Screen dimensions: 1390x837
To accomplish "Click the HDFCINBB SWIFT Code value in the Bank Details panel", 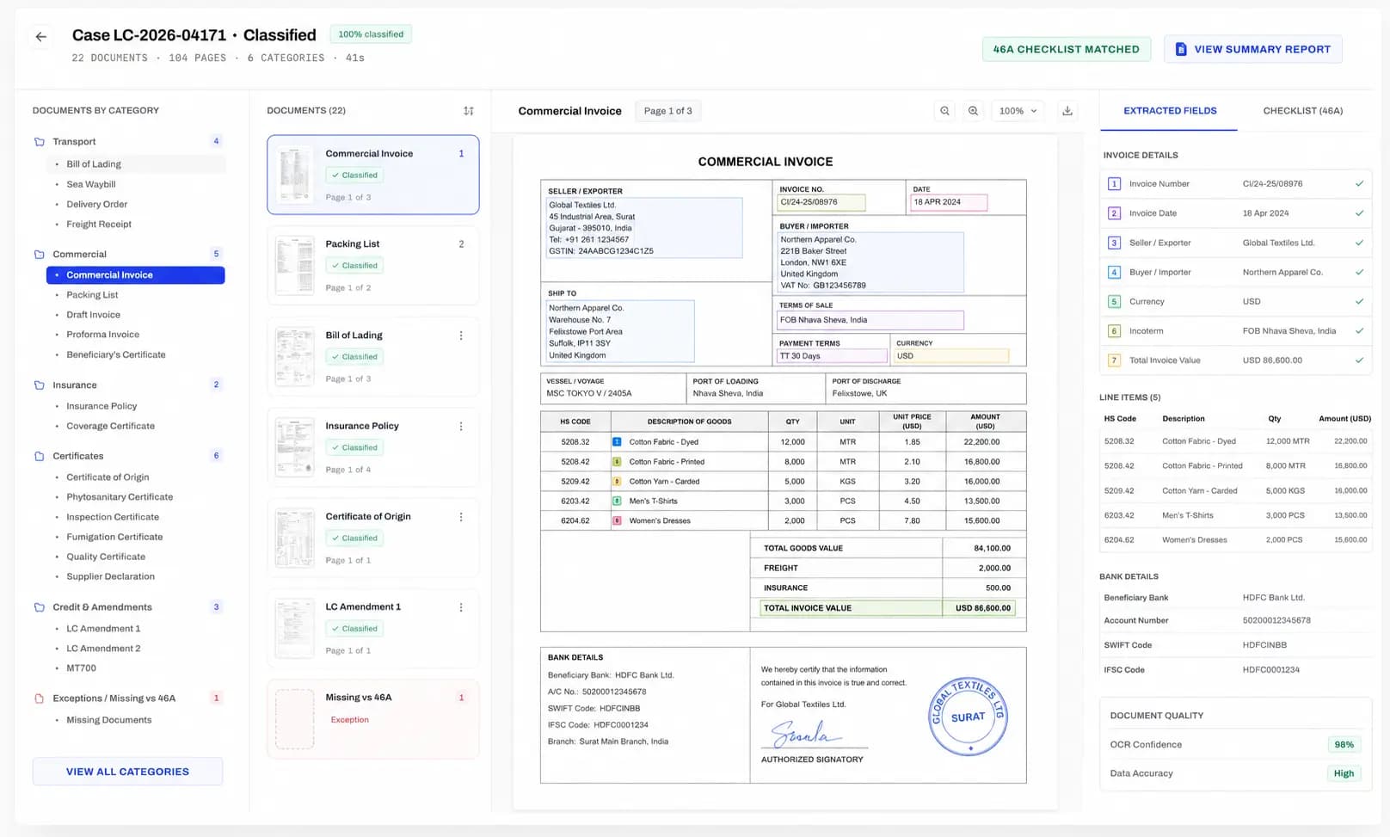I will coord(1265,645).
